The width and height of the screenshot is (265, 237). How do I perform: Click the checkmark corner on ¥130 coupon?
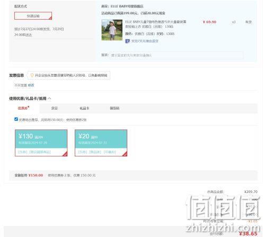pos(65,154)
